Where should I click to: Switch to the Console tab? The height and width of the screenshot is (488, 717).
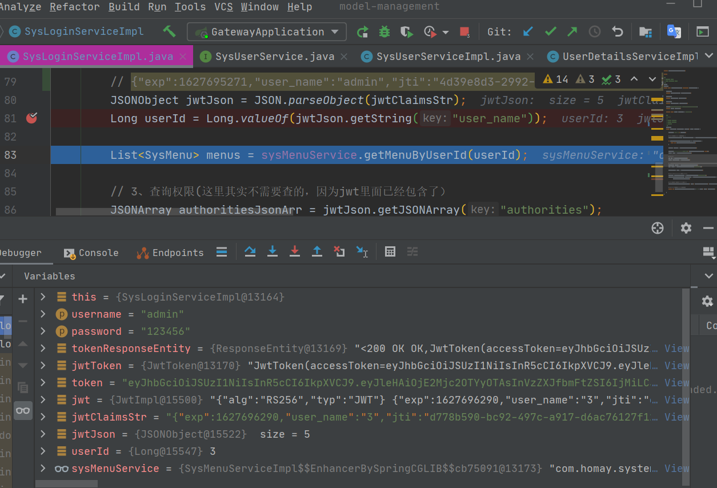tap(91, 253)
